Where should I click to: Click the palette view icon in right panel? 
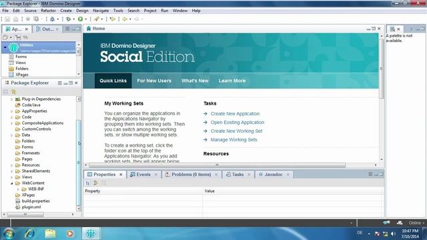[392, 29]
